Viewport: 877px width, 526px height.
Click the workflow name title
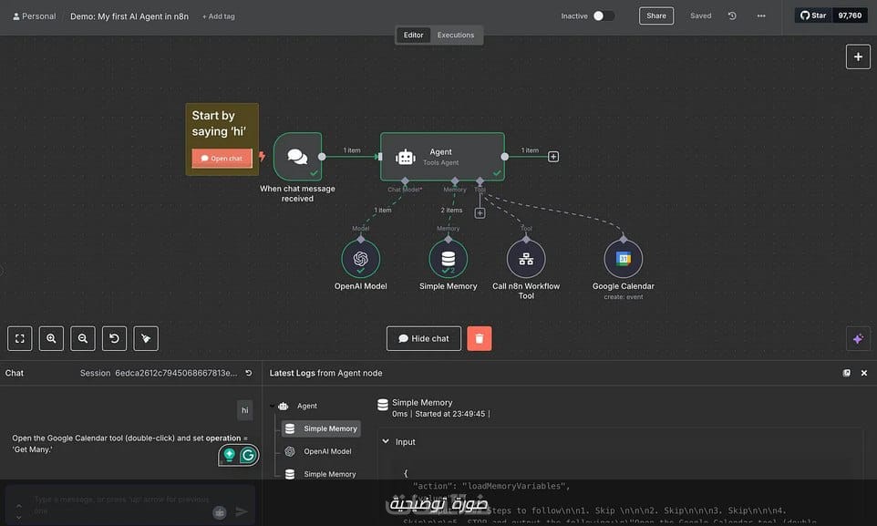click(x=129, y=16)
